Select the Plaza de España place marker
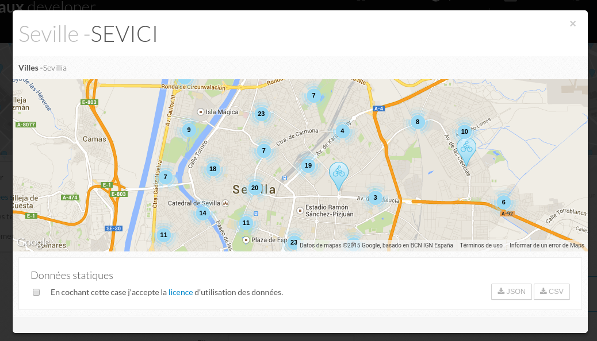597x341 pixels. click(246, 240)
